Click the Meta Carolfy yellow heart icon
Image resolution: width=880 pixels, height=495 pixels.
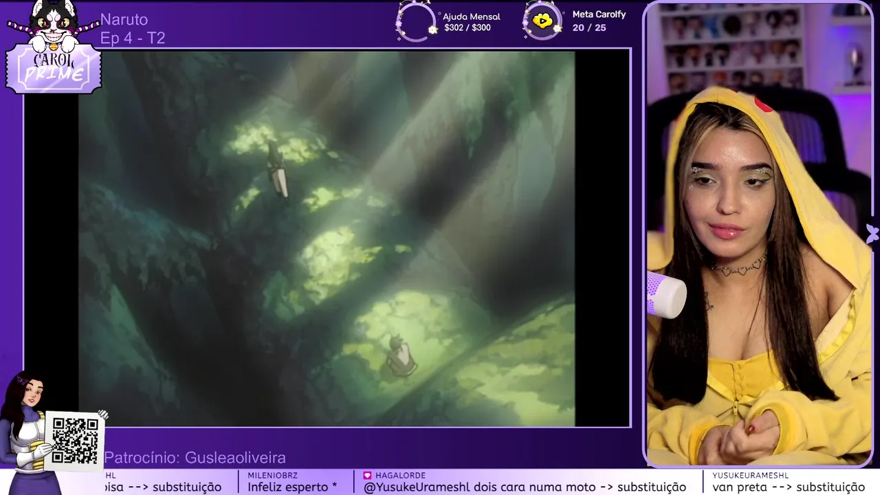tap(543, 21)
